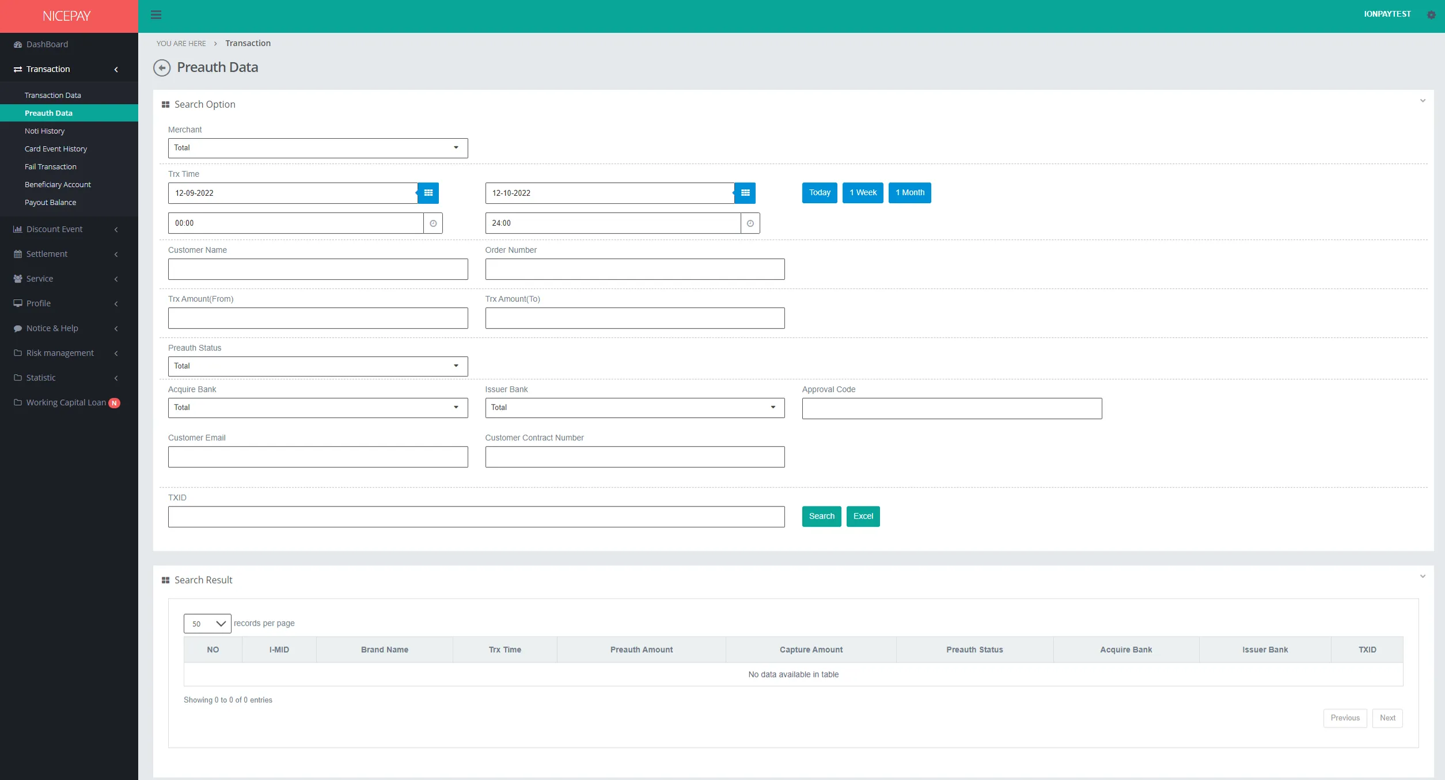Screen dimensions: 1445x780
Task: Click the Customer Name input field
Action: [318, 269]
